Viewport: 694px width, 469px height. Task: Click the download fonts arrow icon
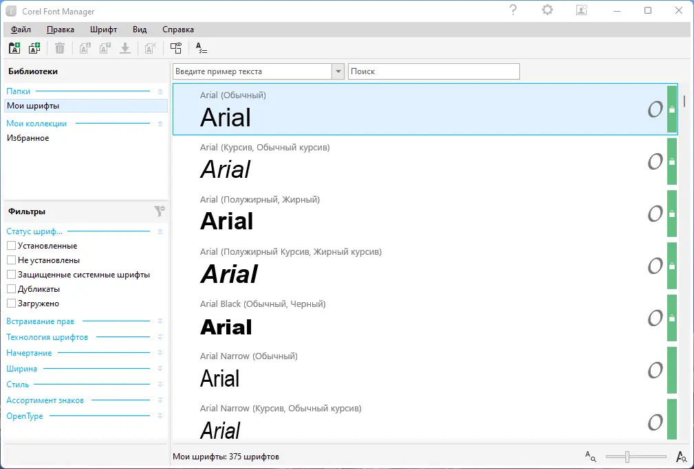tap(125, 48)
